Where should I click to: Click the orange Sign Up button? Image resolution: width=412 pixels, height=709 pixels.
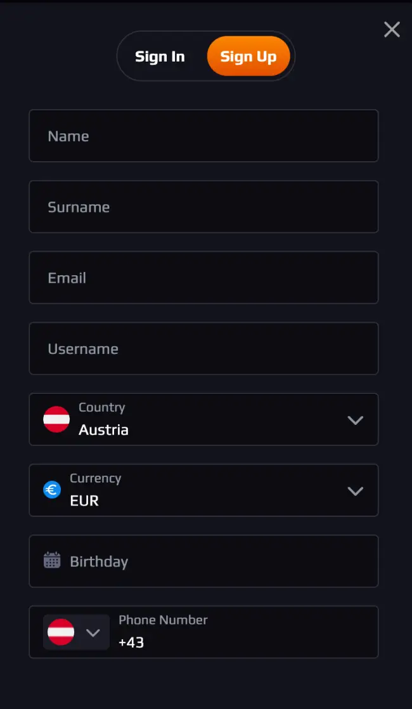(x=248, y=56)
